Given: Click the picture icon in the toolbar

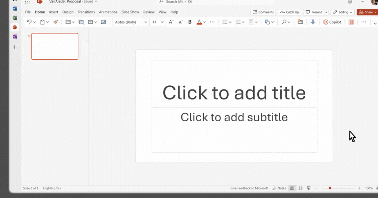Looking at the screenshot, I should [x=103, y=22].
